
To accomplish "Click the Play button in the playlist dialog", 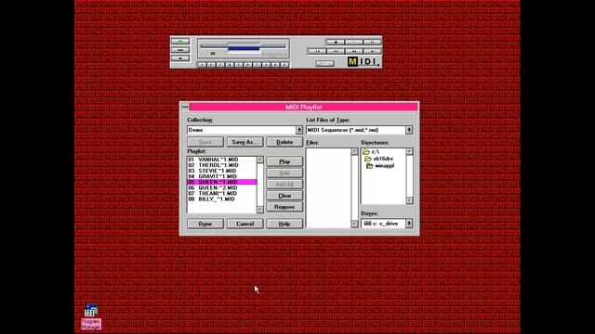I will 284,161.
